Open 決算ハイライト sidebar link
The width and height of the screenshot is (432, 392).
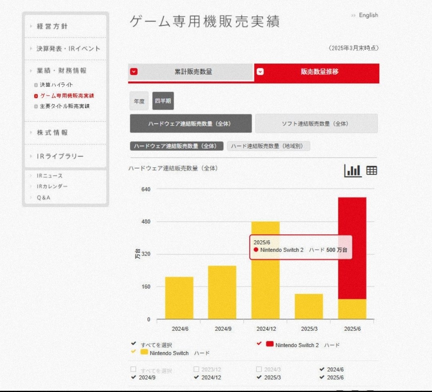click(x=56, y=85)
